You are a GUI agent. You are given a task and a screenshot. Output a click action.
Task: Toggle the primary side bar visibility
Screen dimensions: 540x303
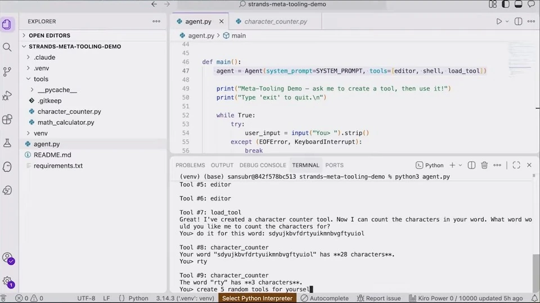(x=506, y=4)
